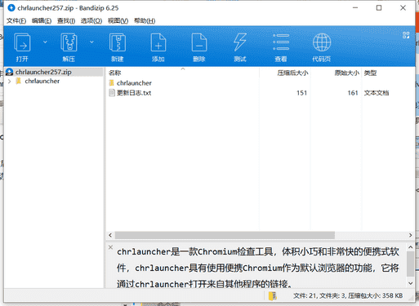Image resolution: width=419 pixels, height=306 pixels.
Task: Click the Extract (解压) toolbar icon
Action: tap(69, 42)
